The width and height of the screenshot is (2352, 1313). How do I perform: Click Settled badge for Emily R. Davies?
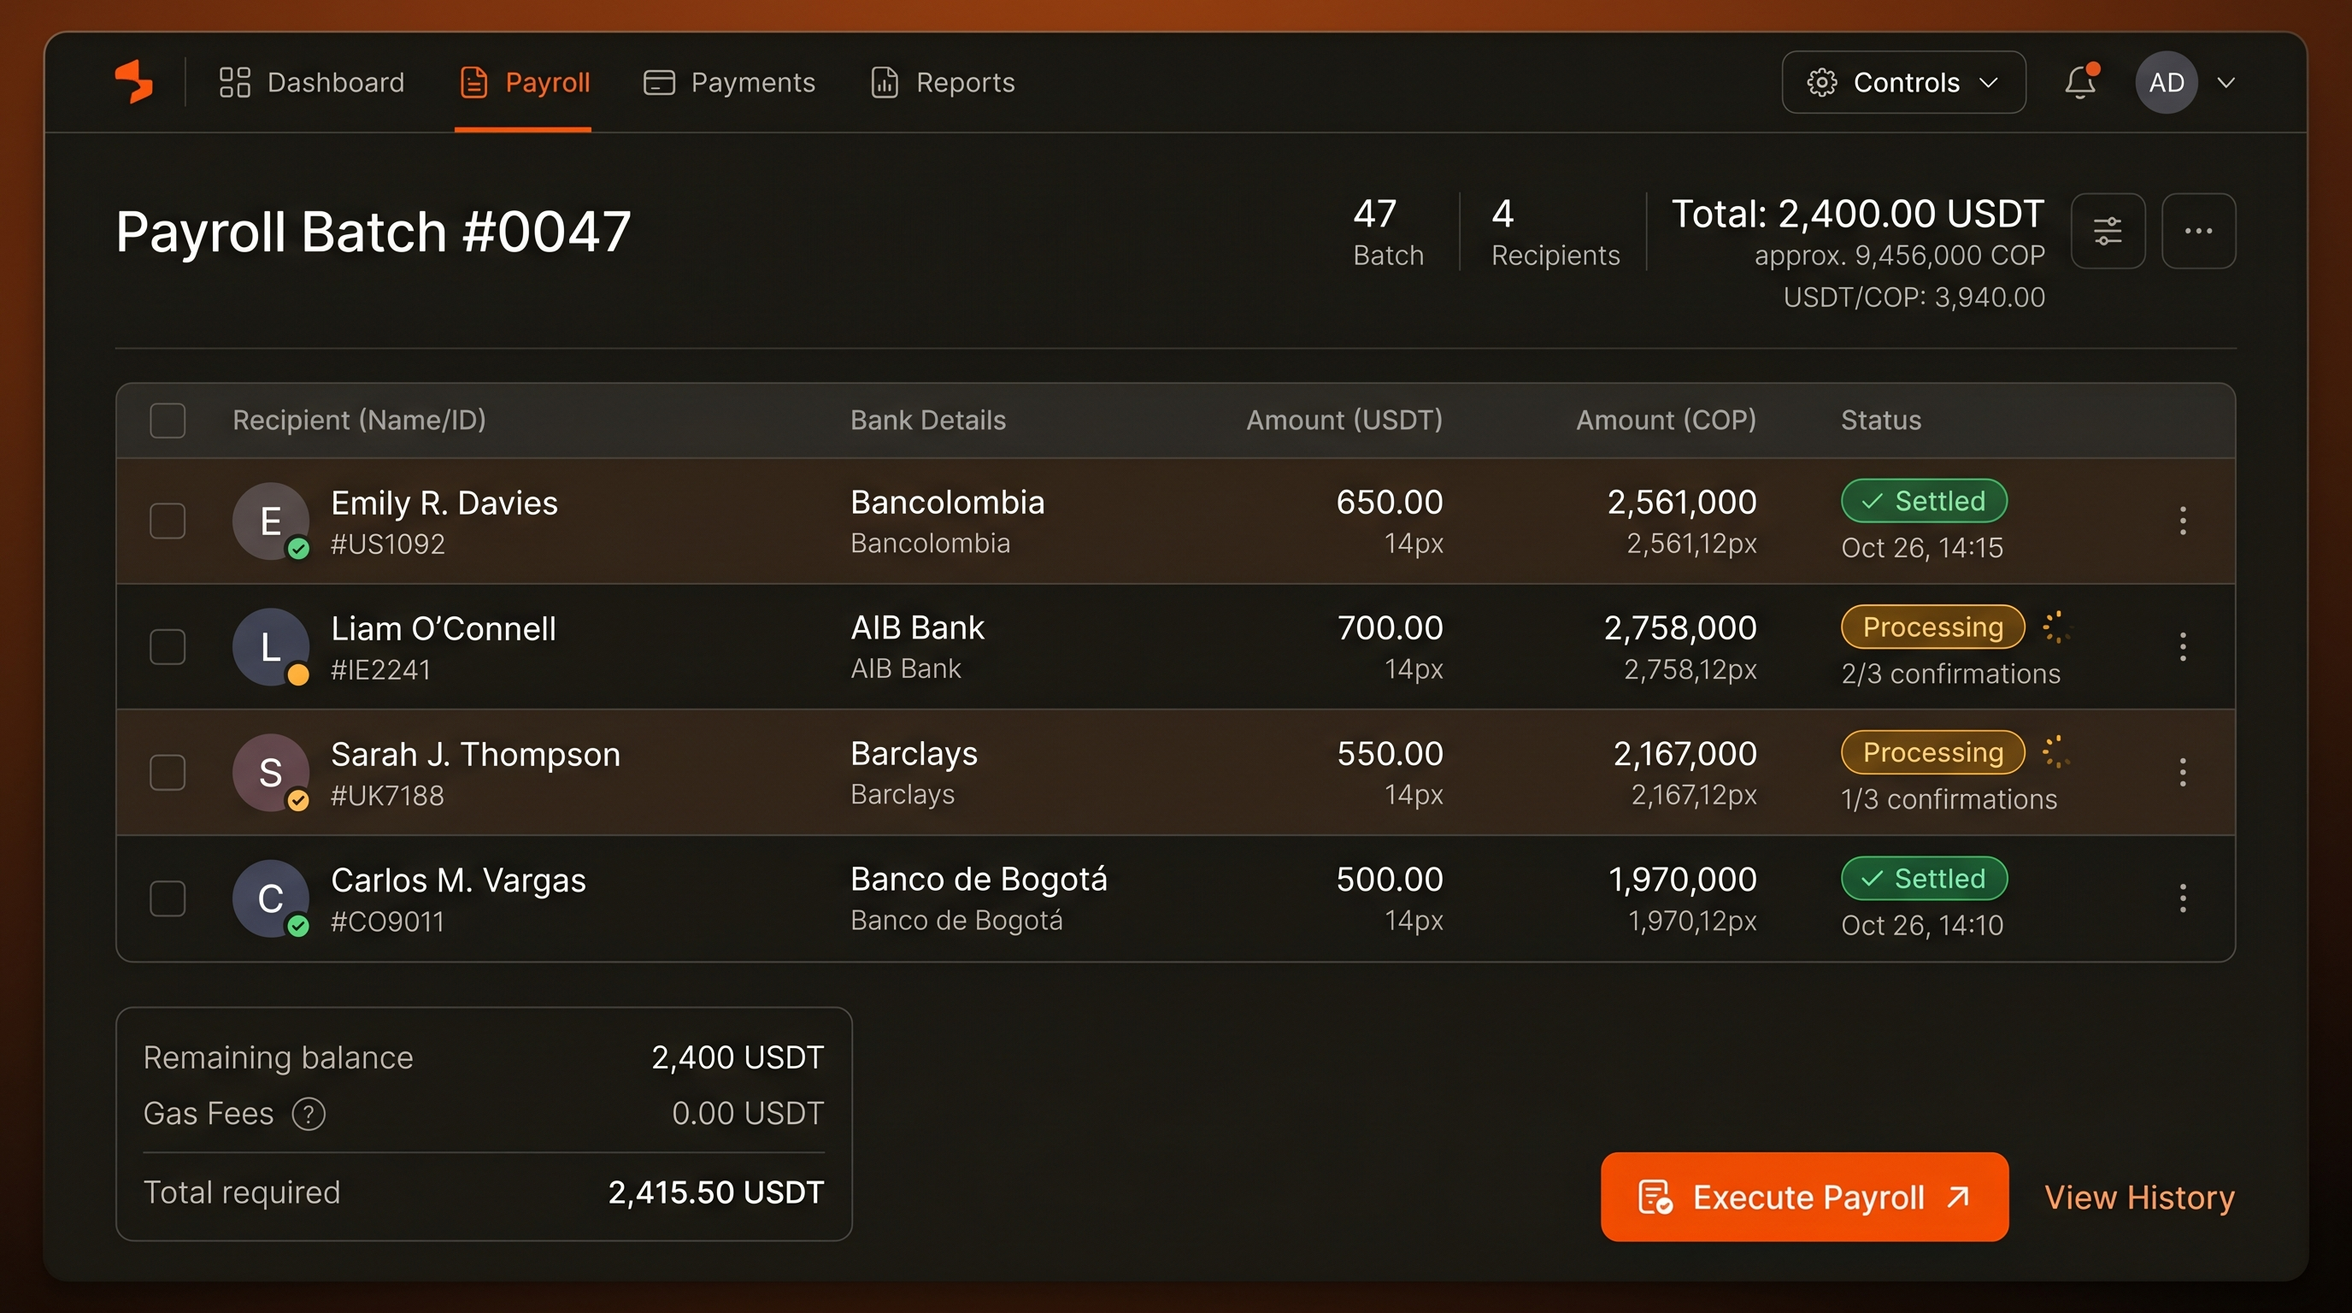click(x=1924, y=500)
